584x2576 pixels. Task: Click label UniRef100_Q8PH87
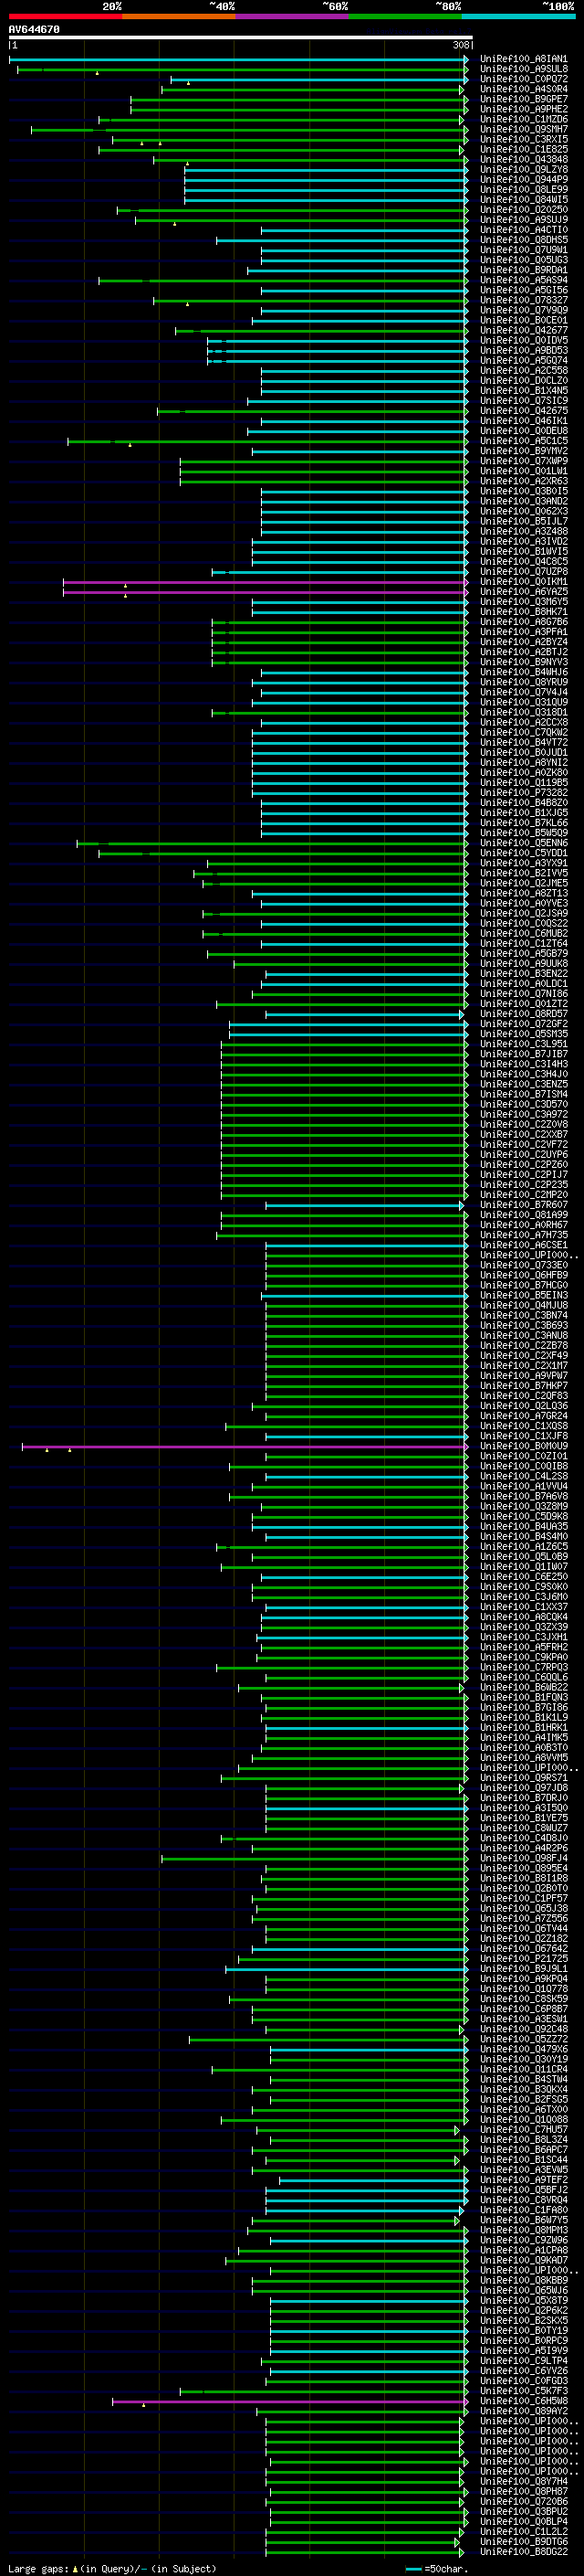point(524,2491)
